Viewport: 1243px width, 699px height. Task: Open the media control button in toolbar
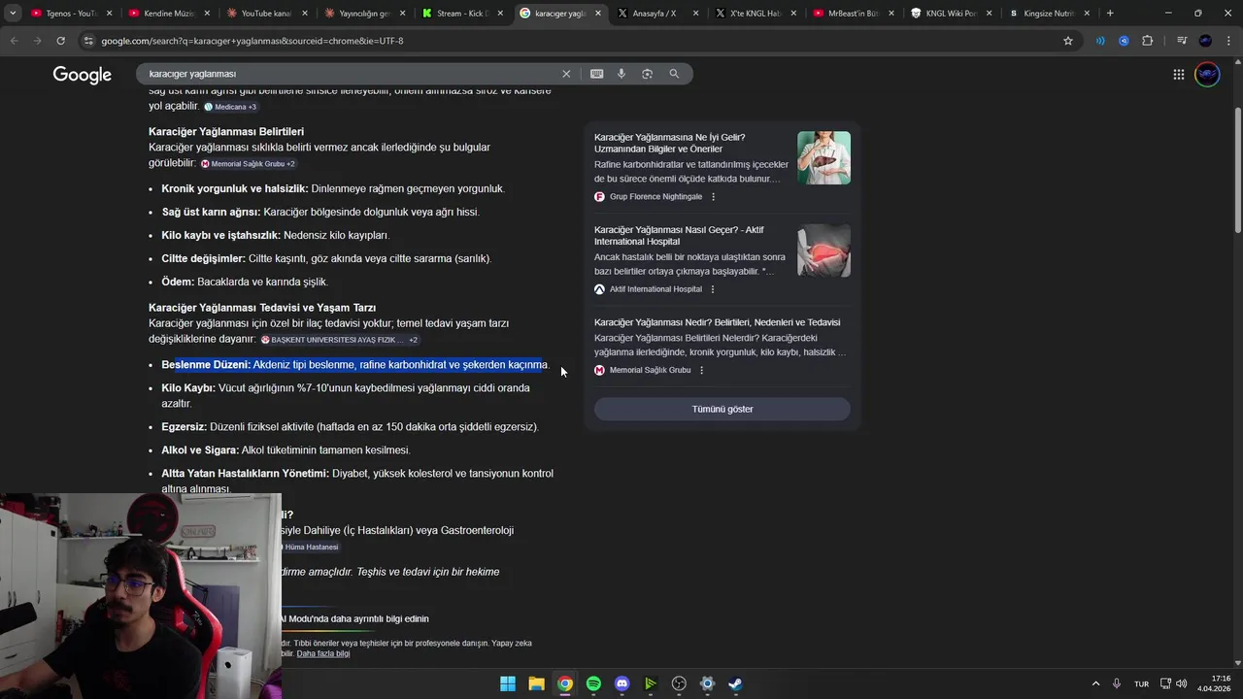coord(1182,41)
